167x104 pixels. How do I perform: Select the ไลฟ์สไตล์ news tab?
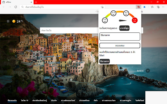click(140, 100)
